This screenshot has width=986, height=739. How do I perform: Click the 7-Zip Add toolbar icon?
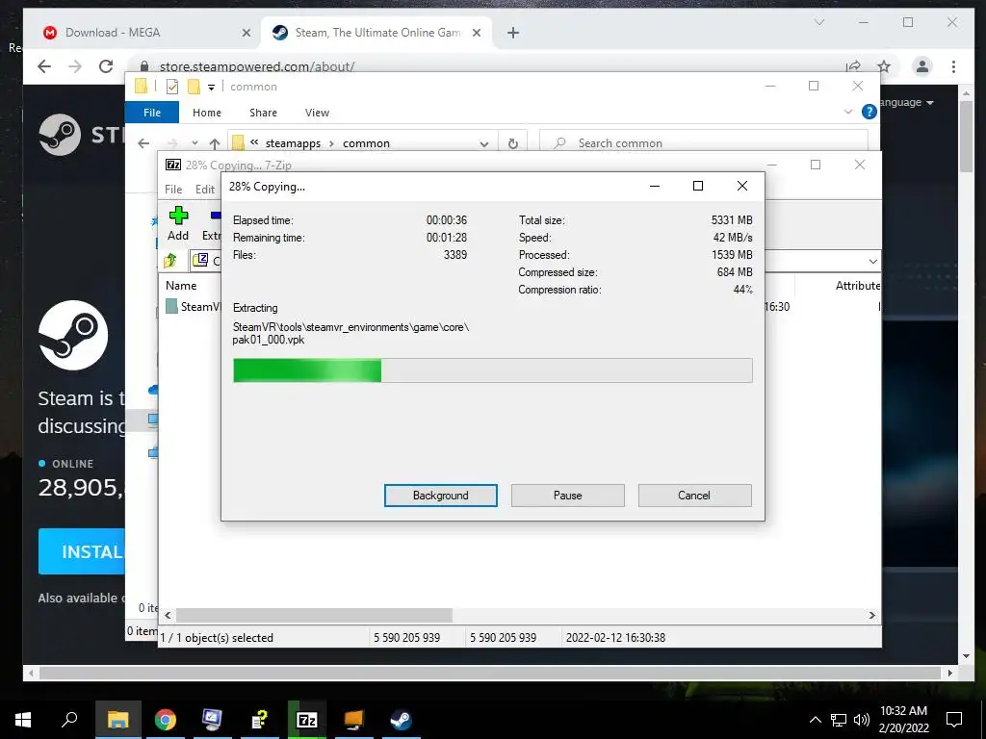(178, 223)
